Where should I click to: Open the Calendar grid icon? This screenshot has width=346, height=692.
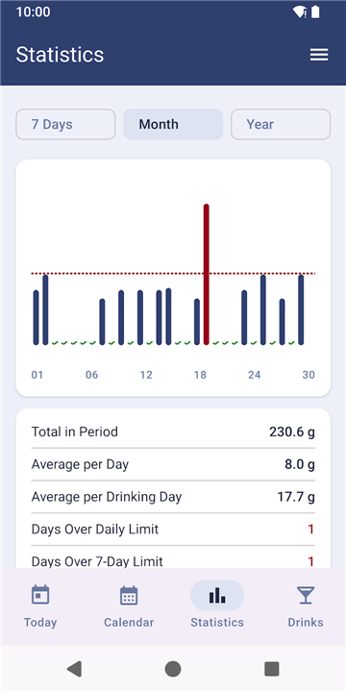(129, 595)
